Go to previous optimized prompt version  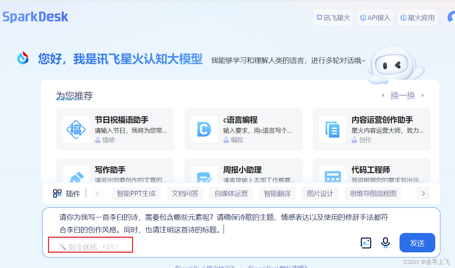[x=104, y=247]
